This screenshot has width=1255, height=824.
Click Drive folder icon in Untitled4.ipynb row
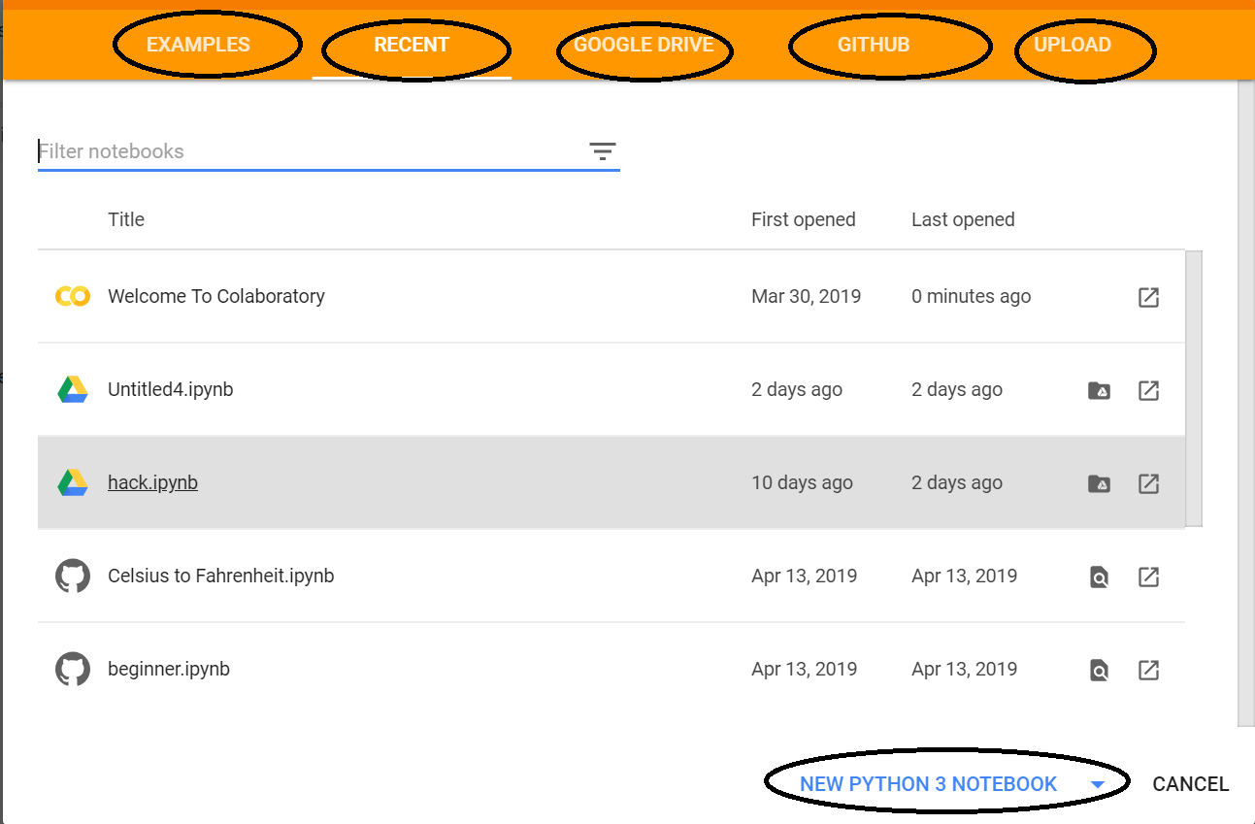(x=1099, y=390)
